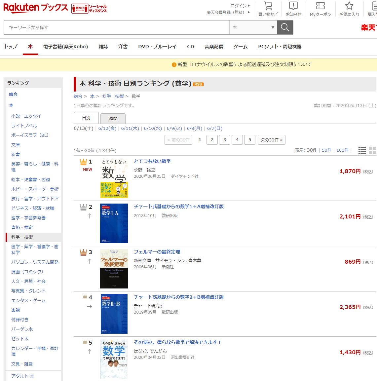Open その悩み、僕らなら数学で解決できます! link
377x381 pixels.
pos(177,342)
